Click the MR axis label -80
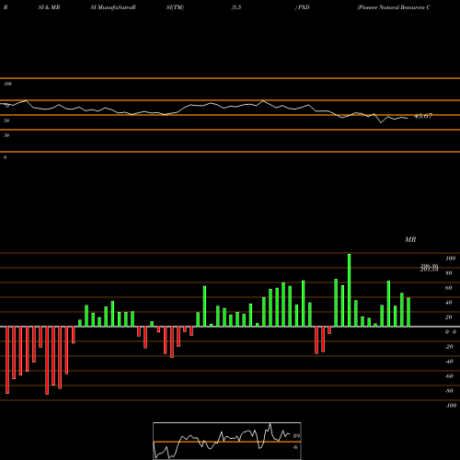This screenshot has width=460, height=460. (x=449, y=391)
